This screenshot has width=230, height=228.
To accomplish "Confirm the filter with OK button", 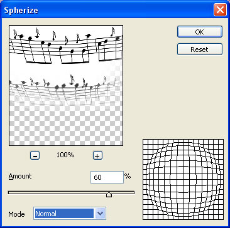I will point(200,32).
